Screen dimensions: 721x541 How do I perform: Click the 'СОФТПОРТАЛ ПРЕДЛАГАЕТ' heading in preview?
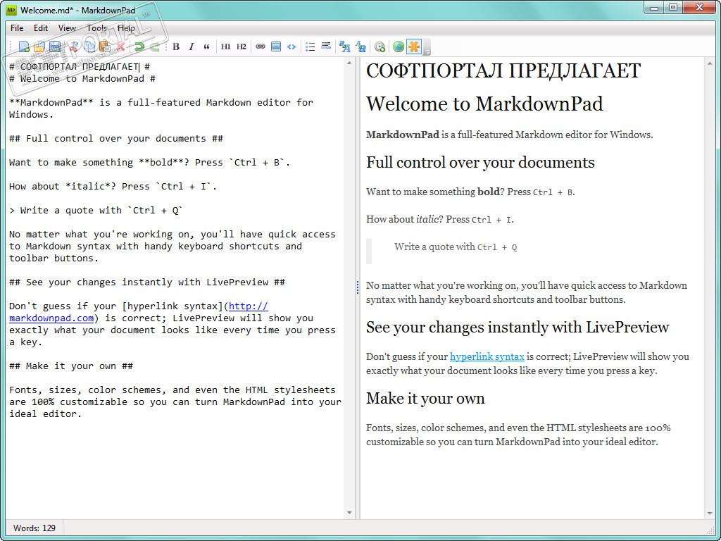point(503,71)
